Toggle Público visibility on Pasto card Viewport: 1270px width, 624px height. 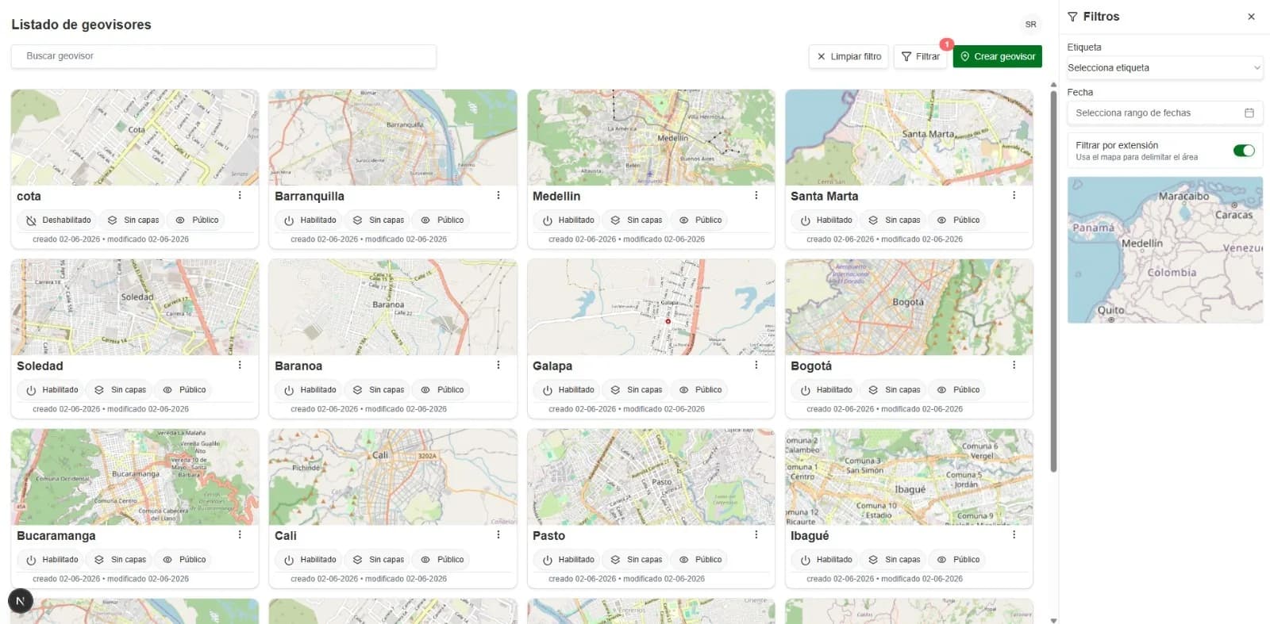click(700, 560)
